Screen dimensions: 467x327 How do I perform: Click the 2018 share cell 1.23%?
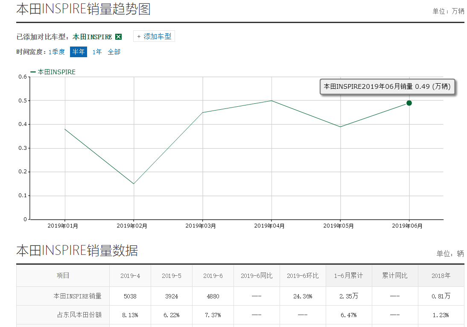441,315
